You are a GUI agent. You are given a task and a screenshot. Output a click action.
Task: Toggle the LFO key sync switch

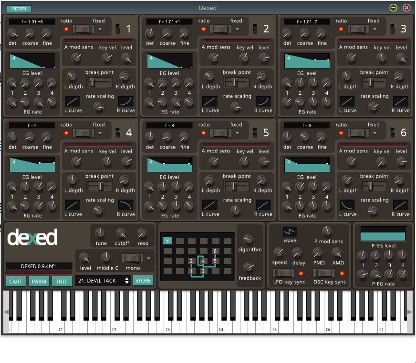click(283, 273)
